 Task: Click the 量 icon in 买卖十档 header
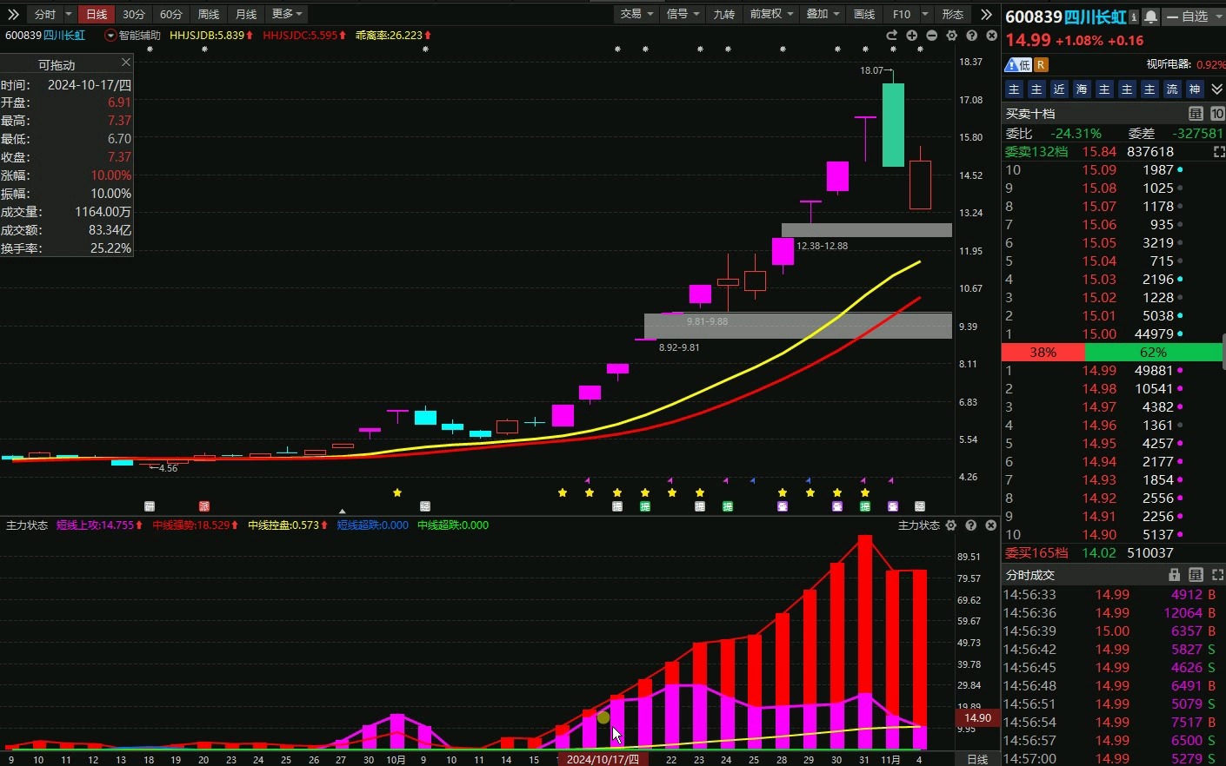point(1196,114)
